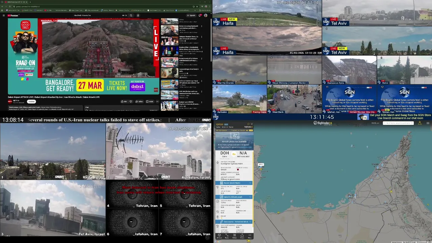Expand Recent QA420 flights section
Image resolution: width=432 pixels, height=243 pixels.
234,183
